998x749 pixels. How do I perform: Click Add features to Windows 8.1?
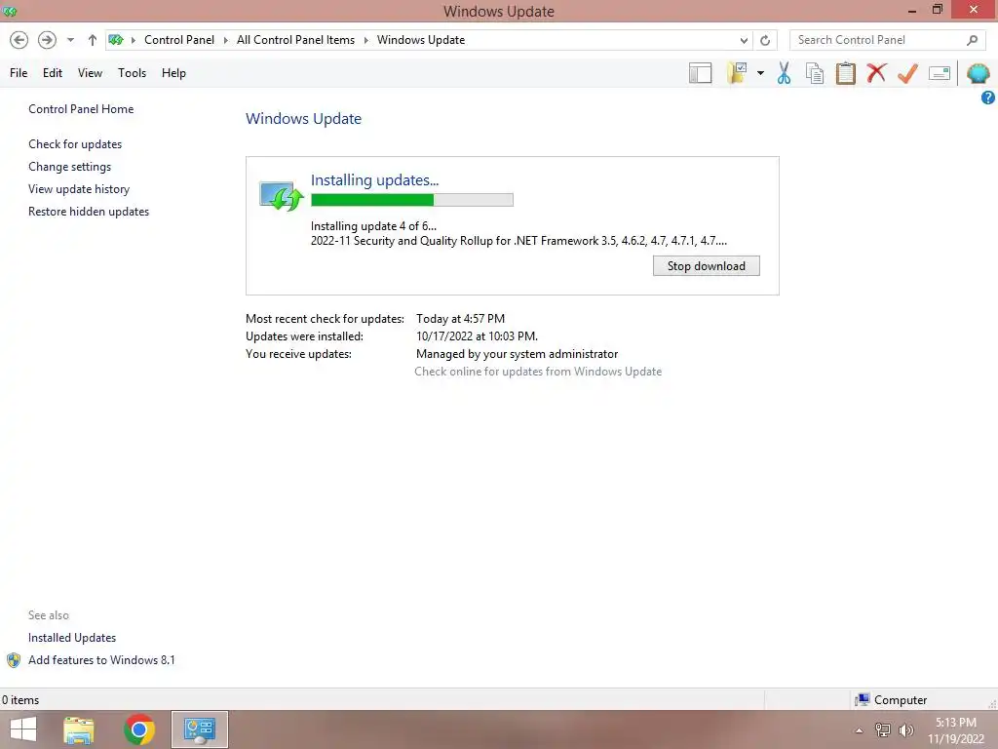point(101,660)
